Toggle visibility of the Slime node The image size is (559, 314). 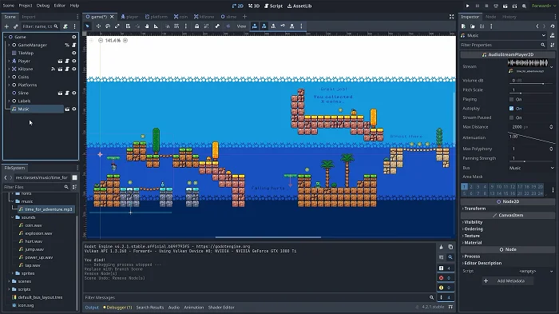(73, 93)
